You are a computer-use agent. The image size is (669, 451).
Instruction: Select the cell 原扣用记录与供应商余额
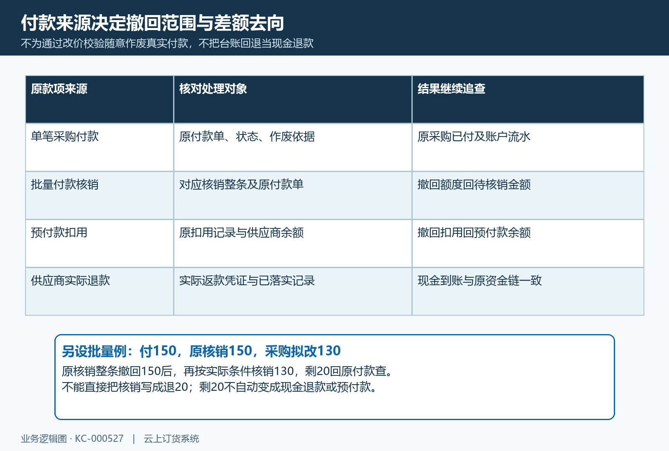(x=293, y=243)
